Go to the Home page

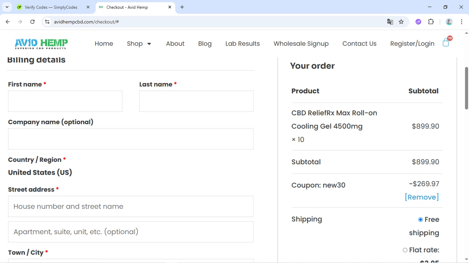click(104, 44)
